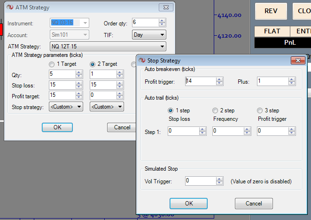Image resolution: width=311 pixels, height=220 pixels.
Task: Close the ATM Strategy dialog window
Action: 166,8
